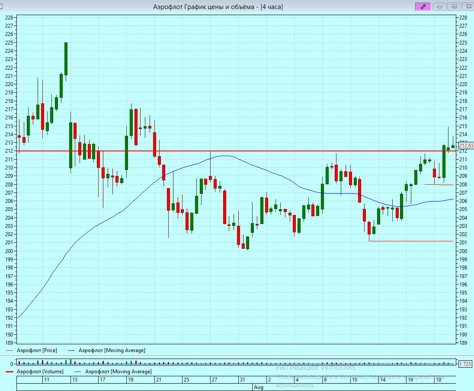Click blue swatch of price chart Moving Average legend
The image size is (474, 391).
pyautogui.click(x=71, y=350)
